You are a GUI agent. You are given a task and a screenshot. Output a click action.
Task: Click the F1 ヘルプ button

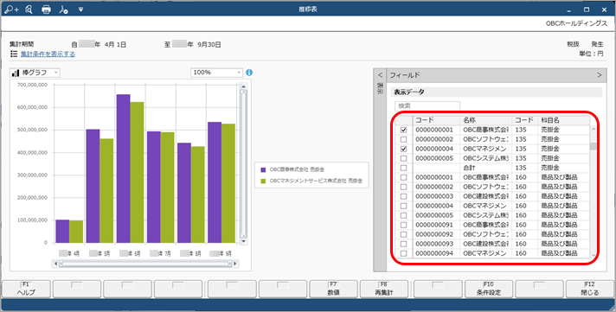26,289
